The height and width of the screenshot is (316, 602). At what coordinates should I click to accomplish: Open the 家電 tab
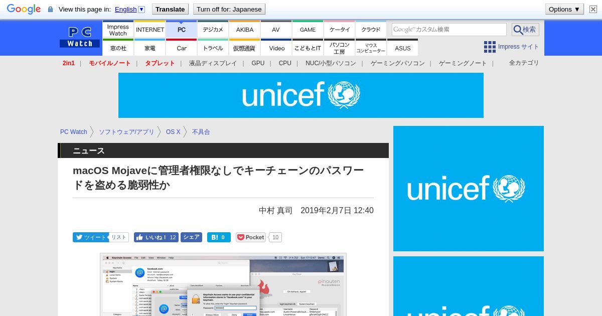click(150, 48)
